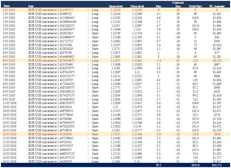This screenshot has height=168, width=231.
Task: Click PL amount $1,436
Action: coord(217,146)
